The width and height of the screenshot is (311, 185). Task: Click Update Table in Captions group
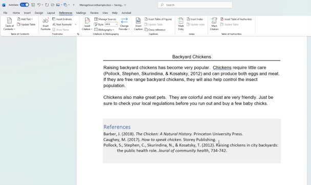(154, 25)
